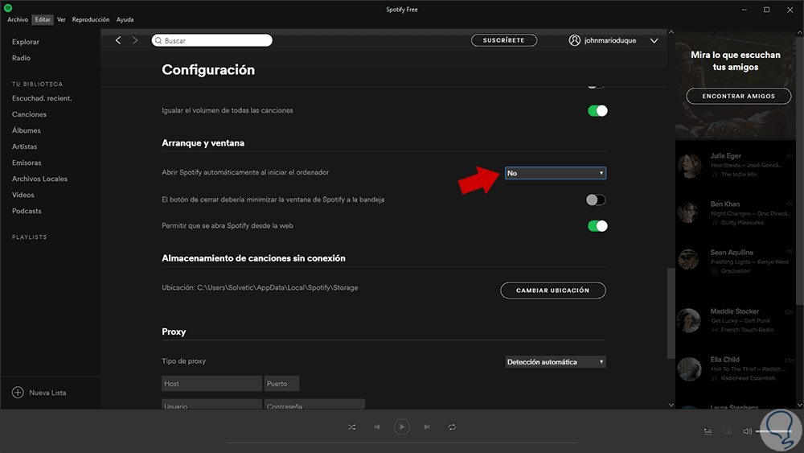
Task: Click the ENCONTRAR AMIGOS button
Action: pos(738,96)
